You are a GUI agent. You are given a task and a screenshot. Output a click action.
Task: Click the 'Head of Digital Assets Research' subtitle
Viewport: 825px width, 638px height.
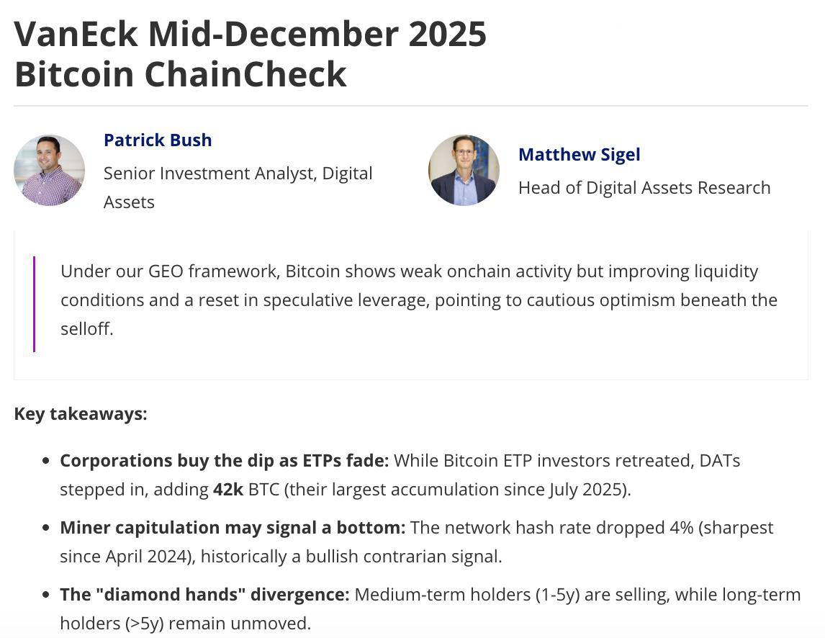pos(644,187)
